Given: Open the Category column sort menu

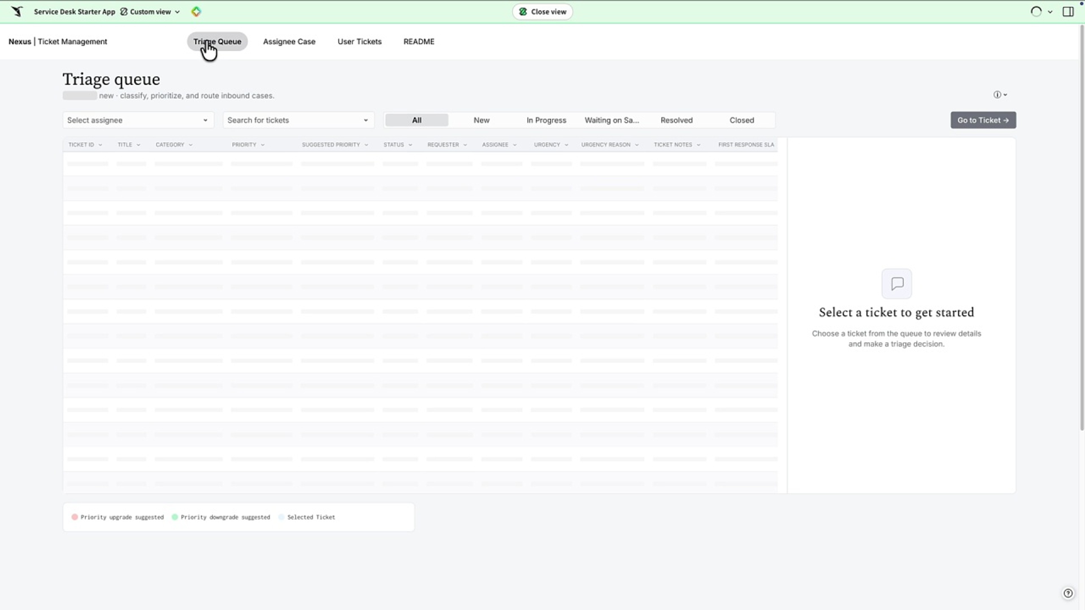Looking at the screenshot, I should point(190,145).
